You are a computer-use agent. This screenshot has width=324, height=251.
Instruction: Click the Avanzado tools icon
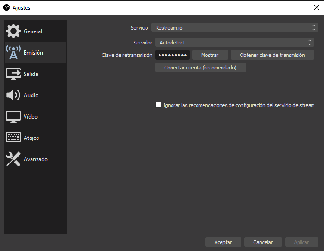tap(13, 159)
